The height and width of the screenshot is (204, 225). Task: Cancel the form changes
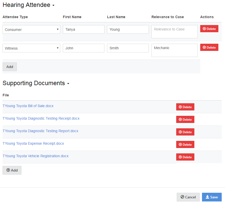[188, 197]
